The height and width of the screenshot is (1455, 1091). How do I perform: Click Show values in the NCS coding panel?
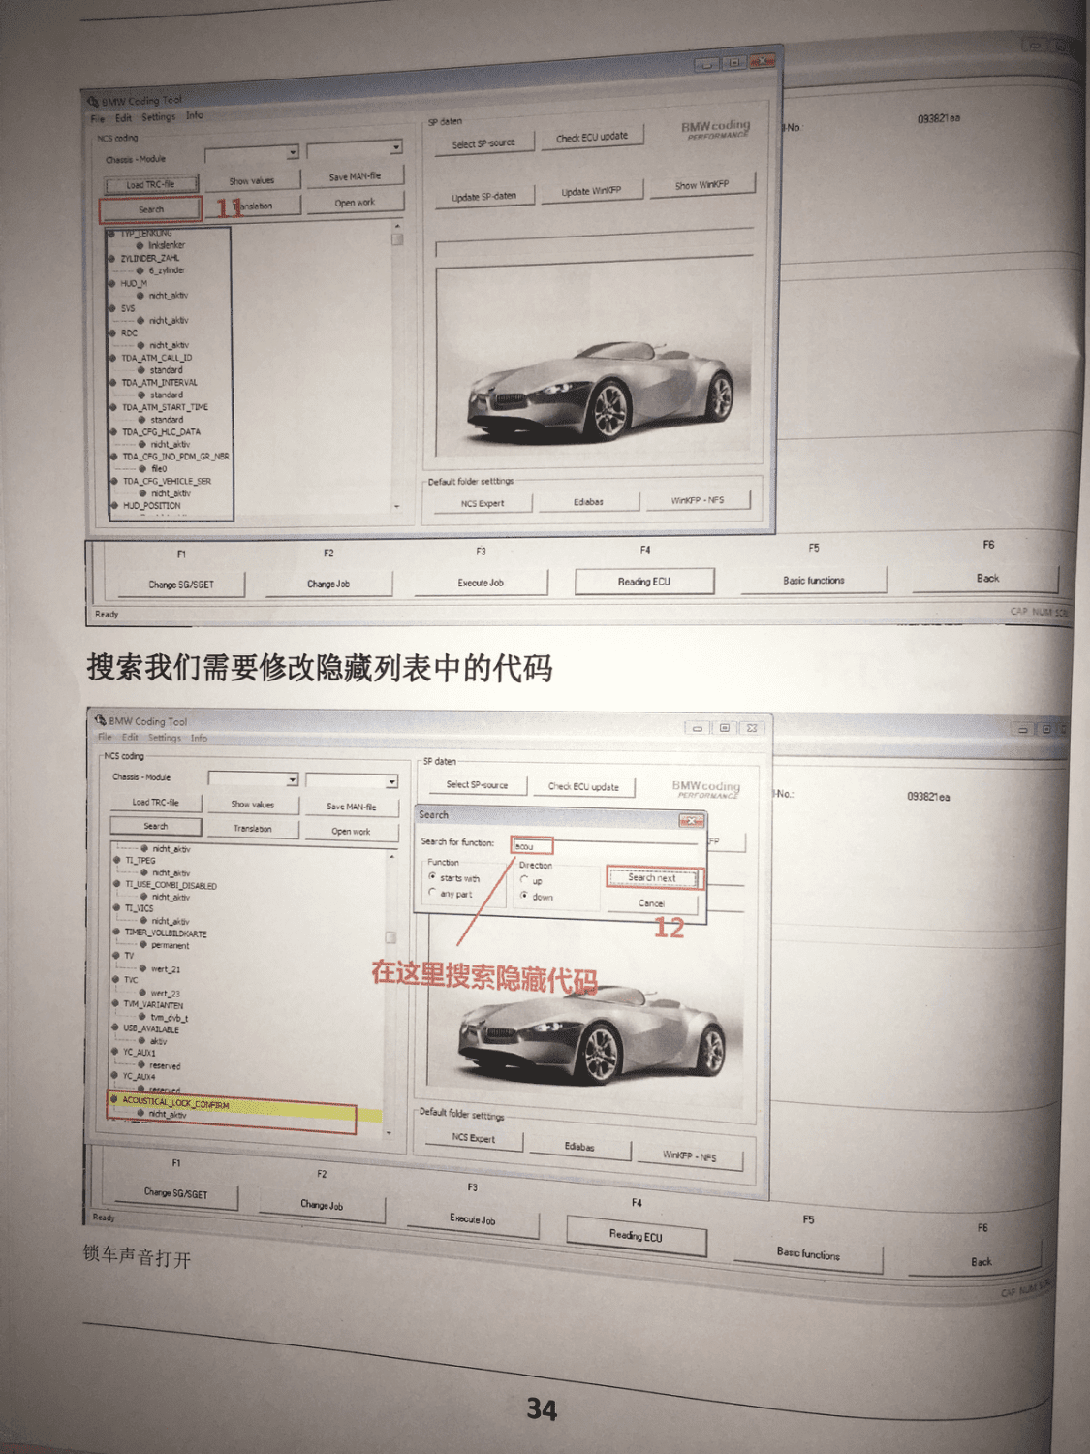pyautogui.click(x=251, y=179)
